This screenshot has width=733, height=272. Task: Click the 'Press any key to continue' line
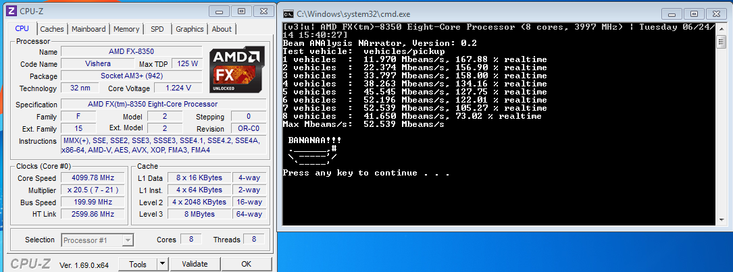(365, 173)
